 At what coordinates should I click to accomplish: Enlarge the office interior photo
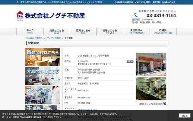coord(151,89)
